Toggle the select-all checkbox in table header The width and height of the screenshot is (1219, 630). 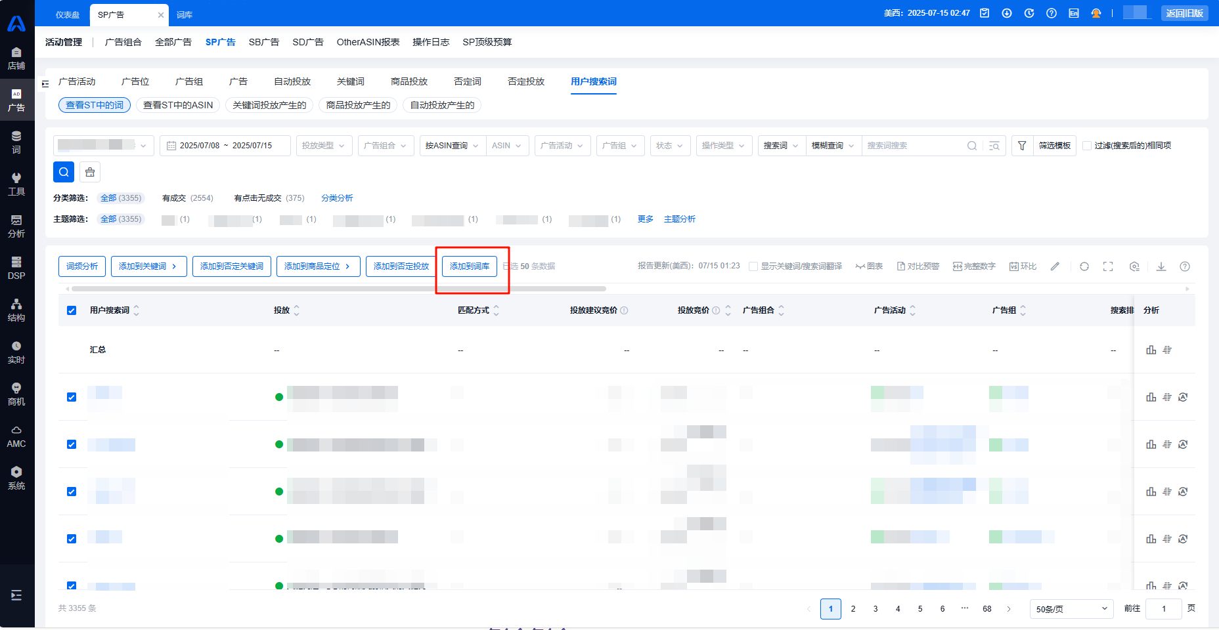click(72, 310)
